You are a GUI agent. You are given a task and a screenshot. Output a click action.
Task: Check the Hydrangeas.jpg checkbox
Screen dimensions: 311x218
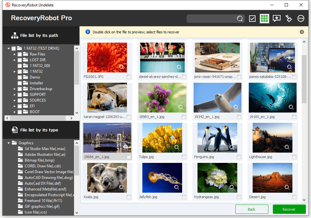[239, 197]
